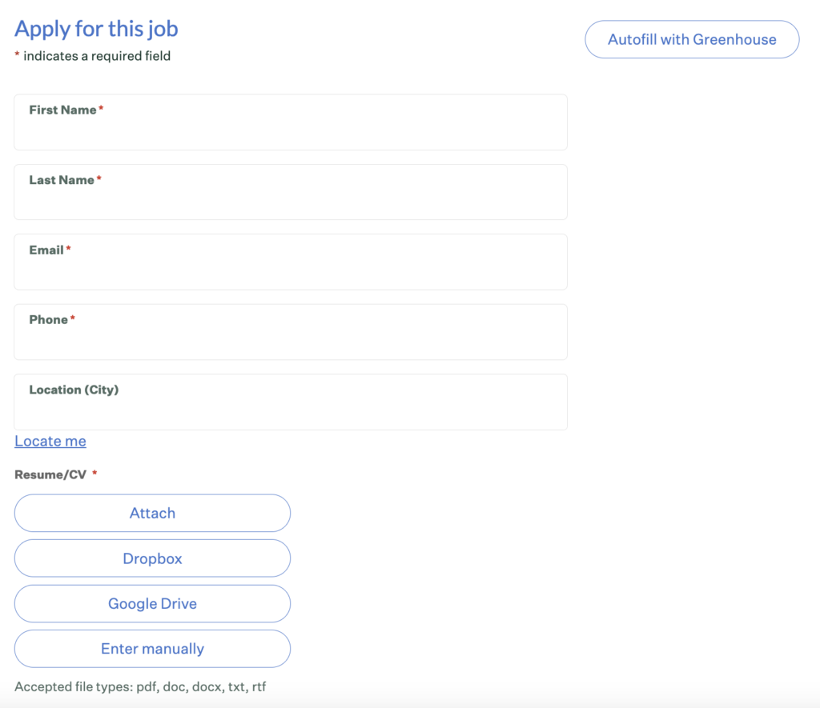The height and width of the screenshot is (708, 820).
Task: Choose Dropbox as the resume source
Action: pos(152,558)
